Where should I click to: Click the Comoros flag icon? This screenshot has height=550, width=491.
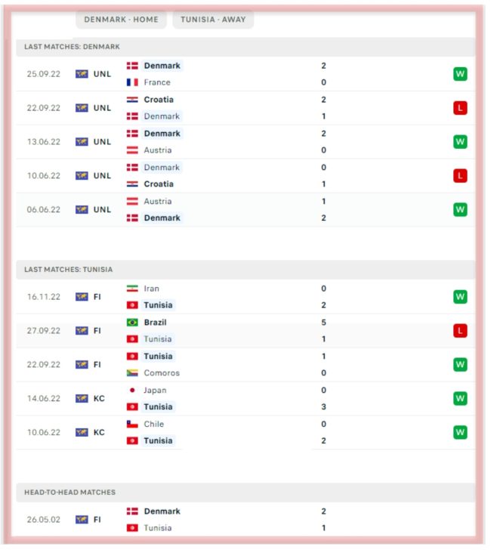(132, 373)
